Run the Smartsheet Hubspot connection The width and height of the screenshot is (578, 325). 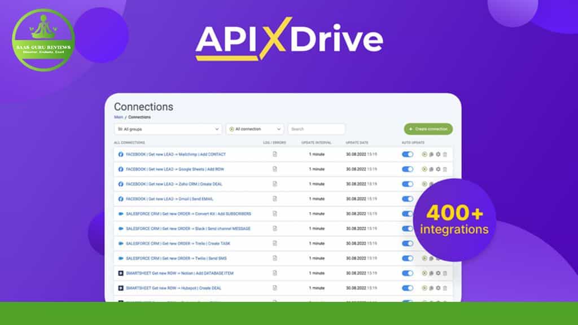coord(424,288)
